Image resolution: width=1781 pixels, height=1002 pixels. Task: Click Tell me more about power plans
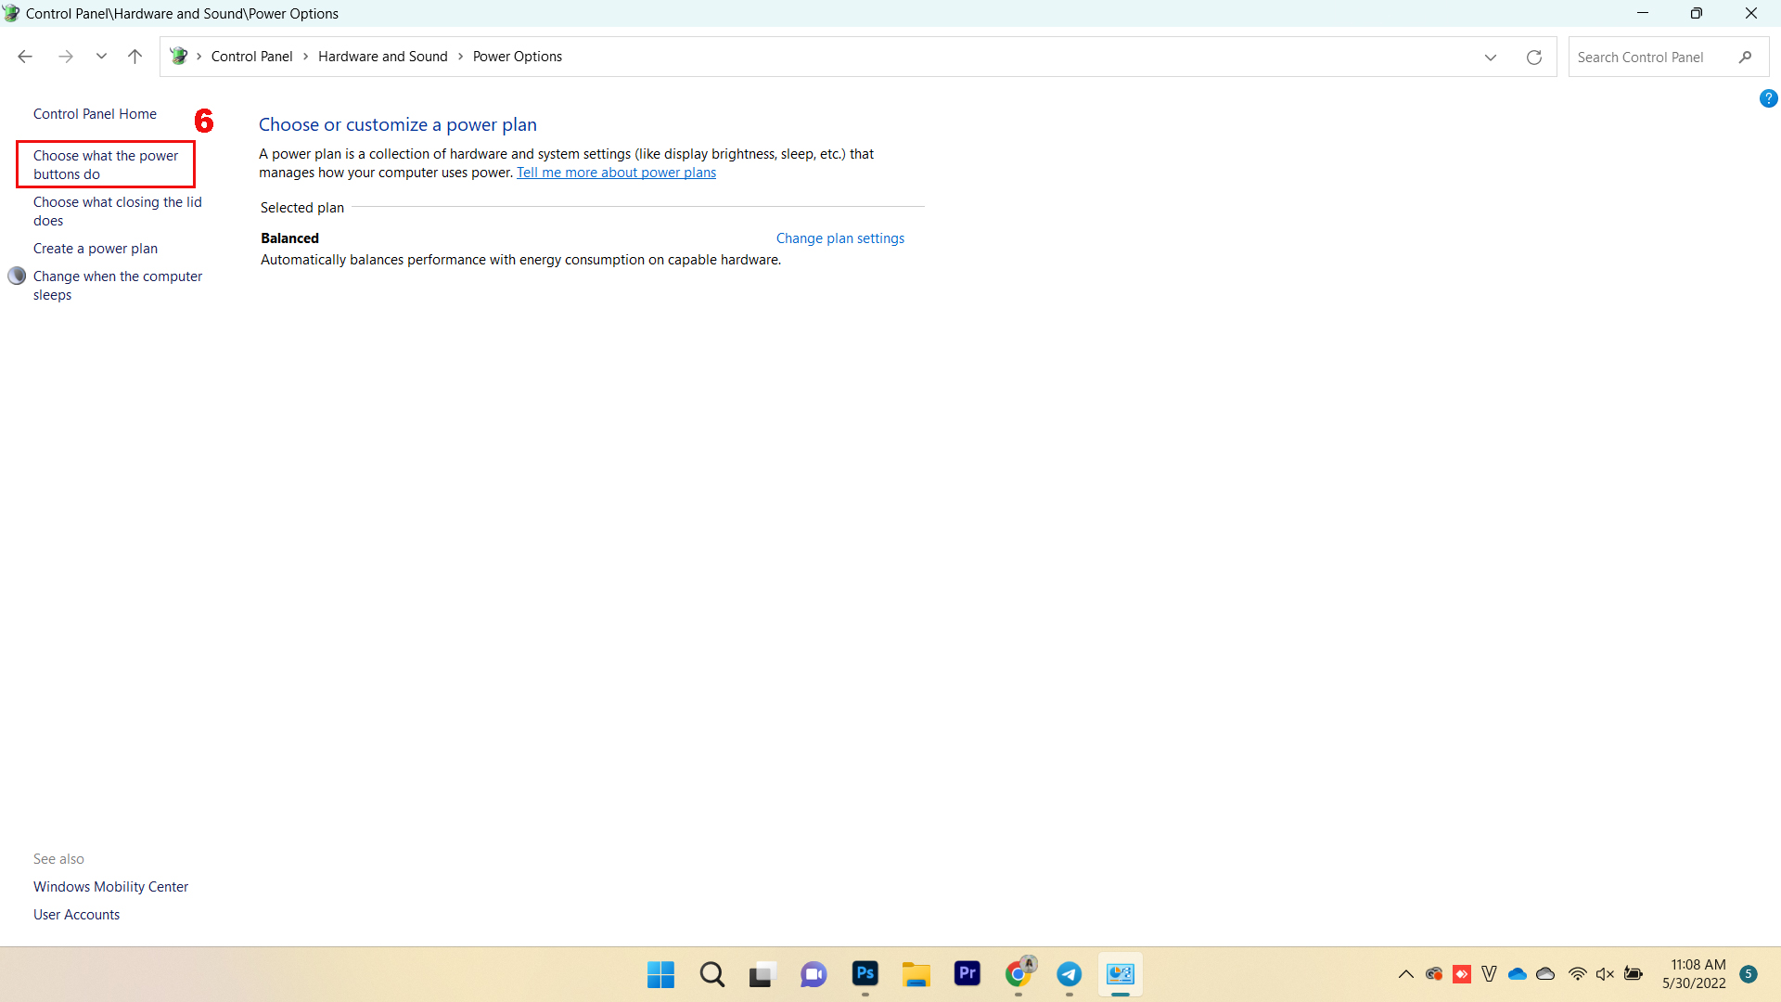[615, 172]
